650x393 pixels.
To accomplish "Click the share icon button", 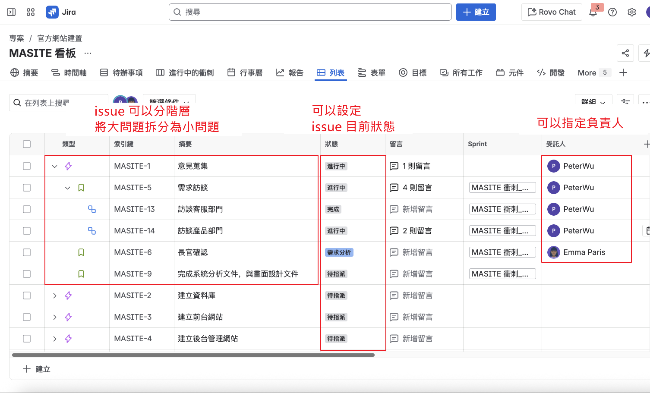I will 625,53.
